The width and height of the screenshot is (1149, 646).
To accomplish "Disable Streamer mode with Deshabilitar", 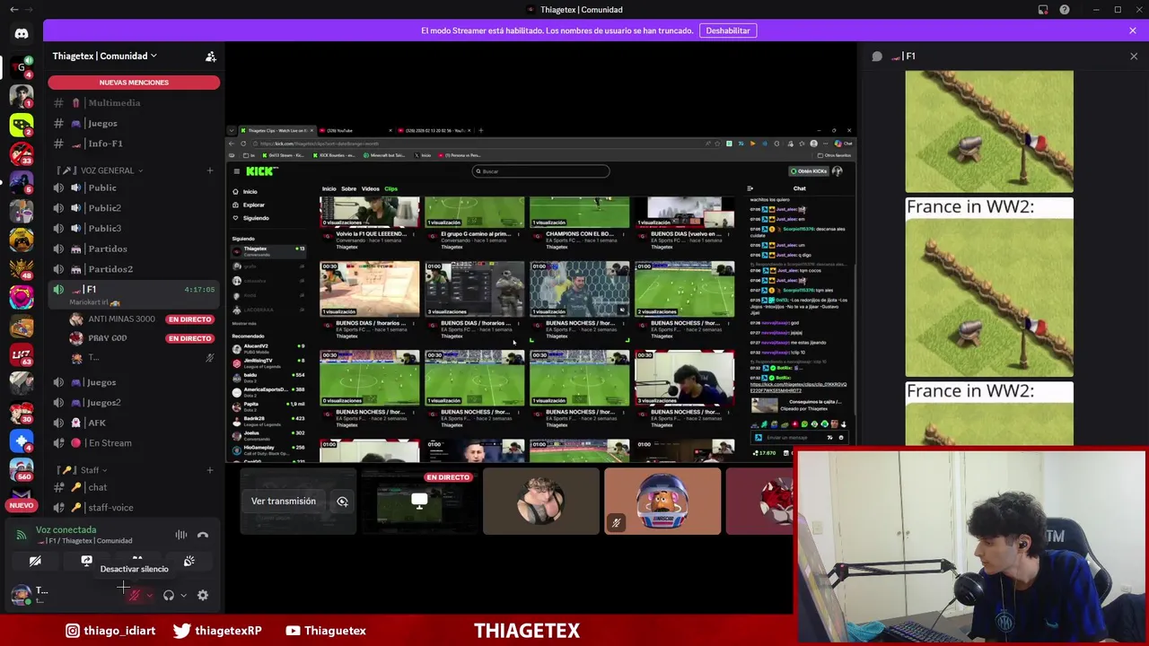I will coord(727,31).
